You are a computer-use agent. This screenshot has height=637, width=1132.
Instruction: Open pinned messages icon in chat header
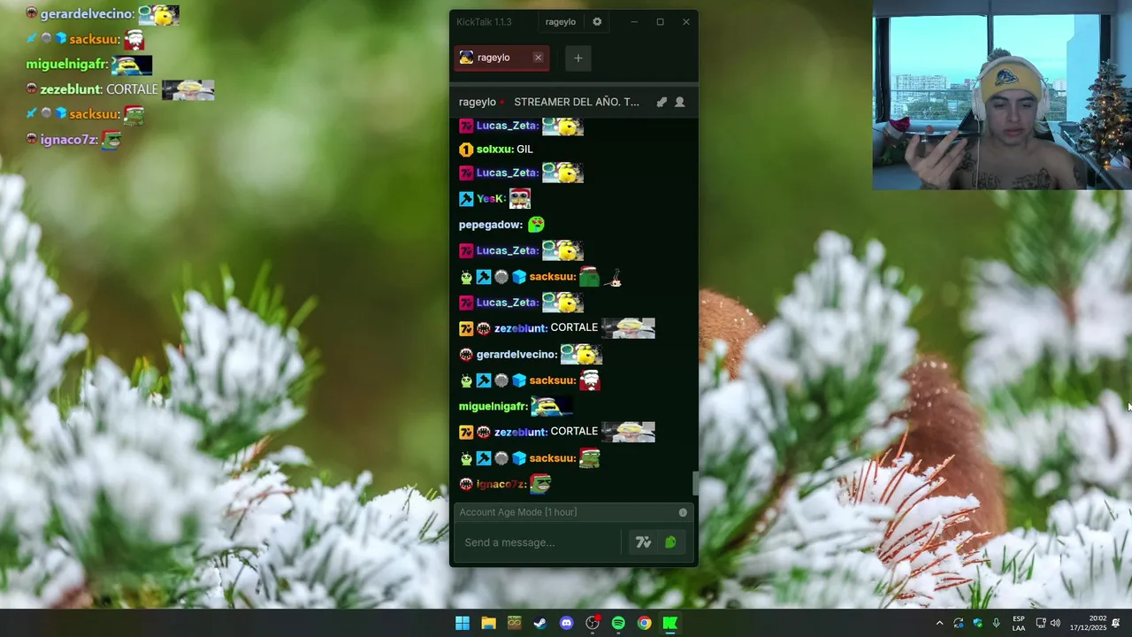(662, 102)
